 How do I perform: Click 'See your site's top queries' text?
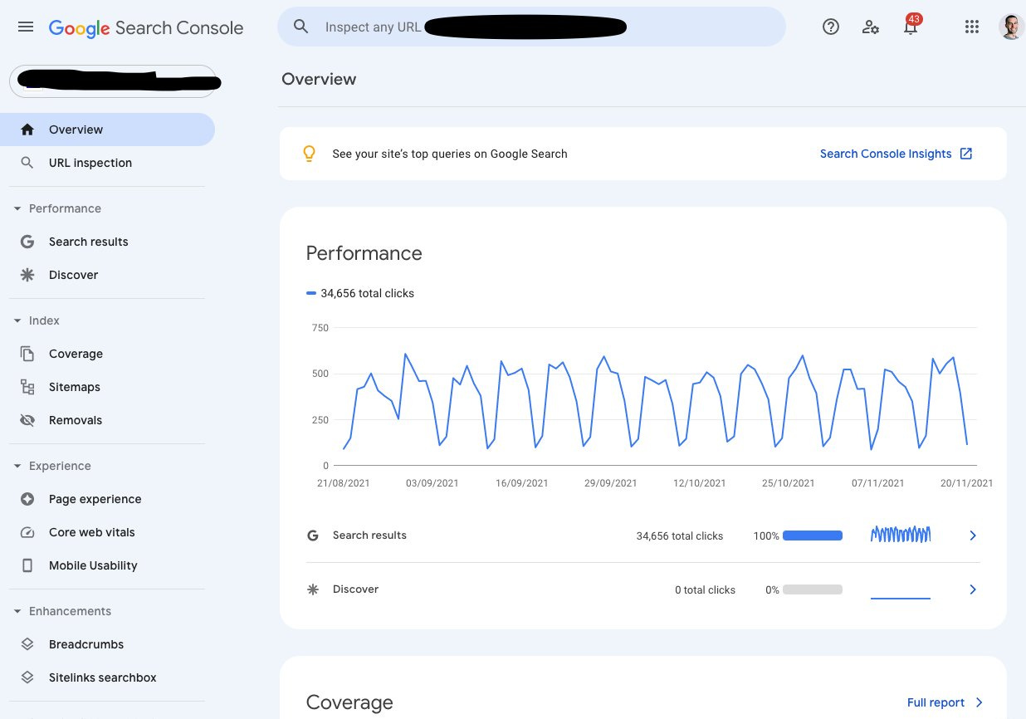[450, 154]
